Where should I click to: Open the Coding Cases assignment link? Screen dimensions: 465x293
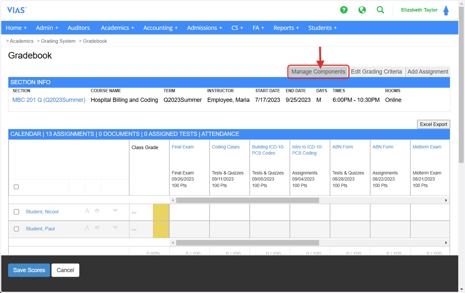pyautogui.click(x=226, y=147)
